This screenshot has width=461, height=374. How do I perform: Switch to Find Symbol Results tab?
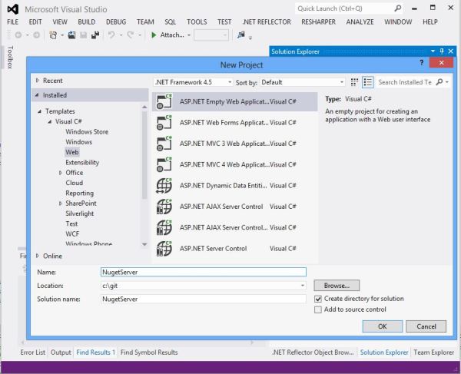(x=149, y=352)
